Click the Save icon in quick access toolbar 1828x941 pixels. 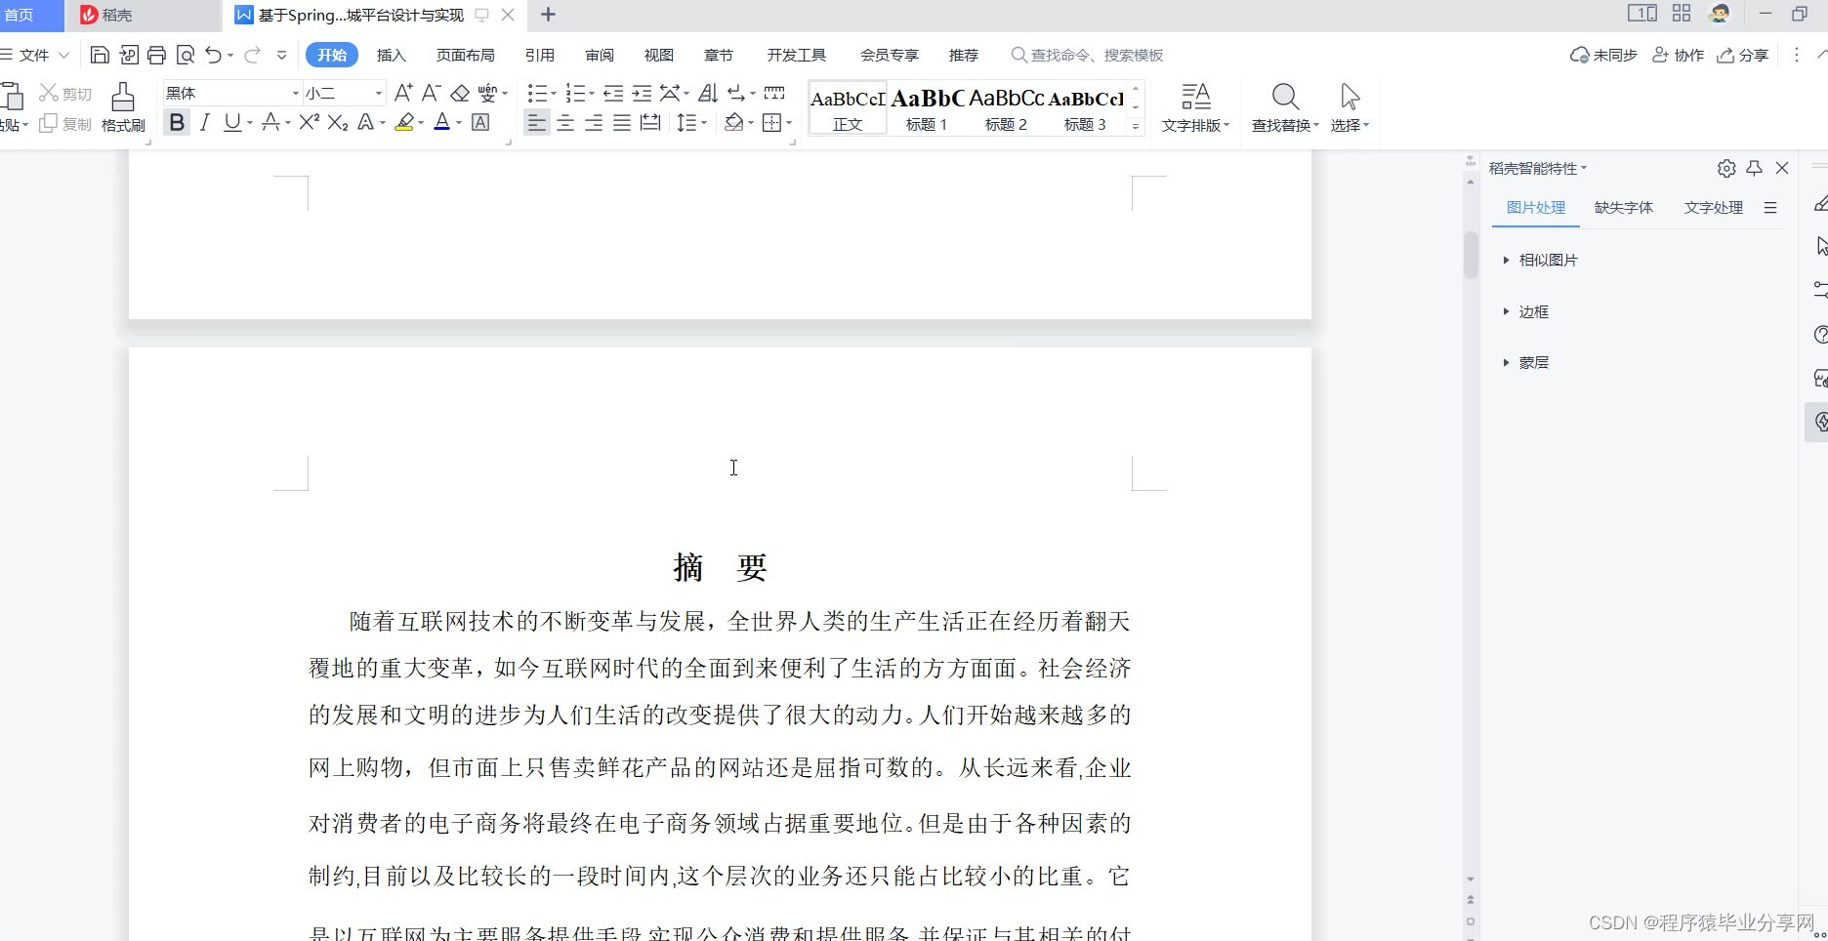pos(100,55)
